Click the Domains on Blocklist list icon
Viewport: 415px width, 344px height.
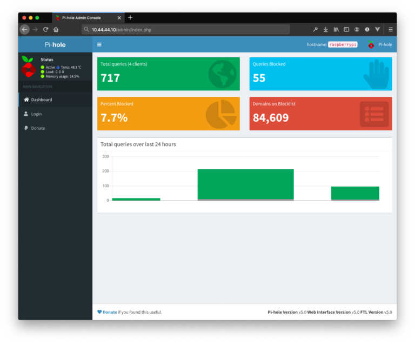coord(374,114)
